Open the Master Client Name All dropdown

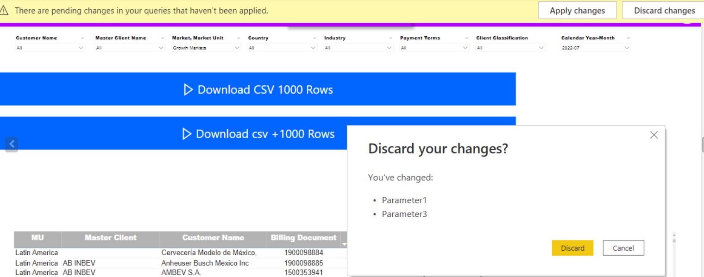130,48
